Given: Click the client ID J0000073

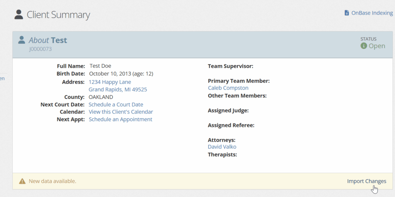Looking at the screenshot, I should 40,49.
